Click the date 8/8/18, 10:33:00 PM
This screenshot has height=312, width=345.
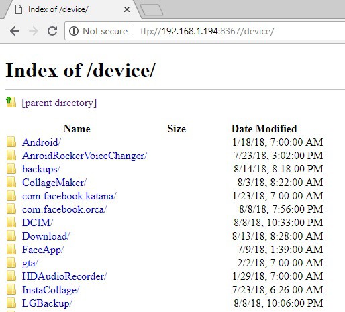click(x=279, y=223)
